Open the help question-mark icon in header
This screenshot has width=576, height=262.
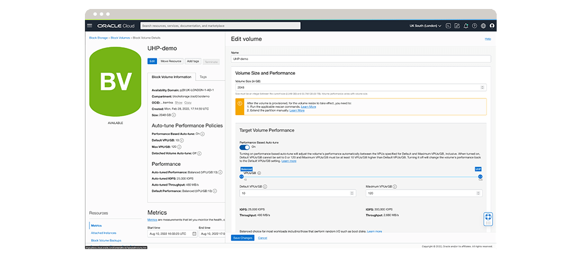[475, 26]
